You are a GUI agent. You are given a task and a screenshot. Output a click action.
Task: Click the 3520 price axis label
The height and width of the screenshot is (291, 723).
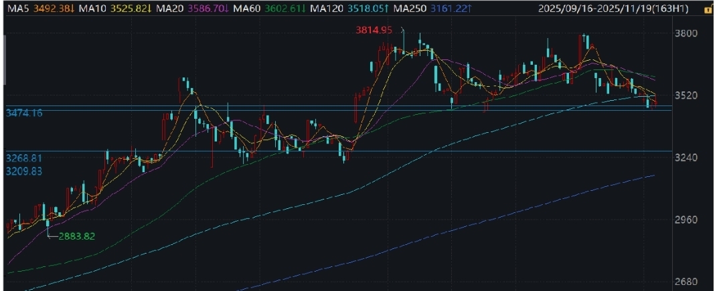688,95
